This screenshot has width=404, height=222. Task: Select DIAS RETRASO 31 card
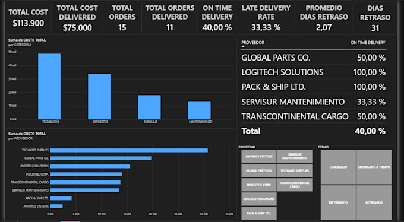coord(375,18)
